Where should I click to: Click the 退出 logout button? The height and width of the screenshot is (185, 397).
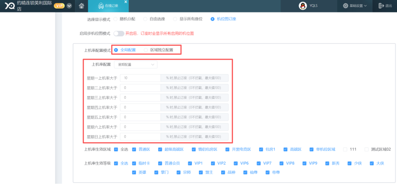click(x=385, y=6)
